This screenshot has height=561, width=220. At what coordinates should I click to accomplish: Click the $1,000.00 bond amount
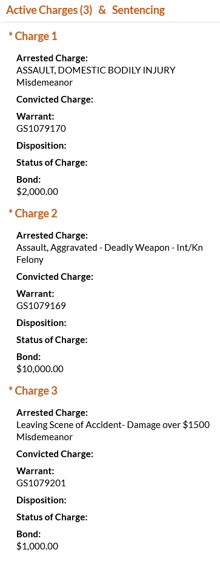[x=37, y=546]
